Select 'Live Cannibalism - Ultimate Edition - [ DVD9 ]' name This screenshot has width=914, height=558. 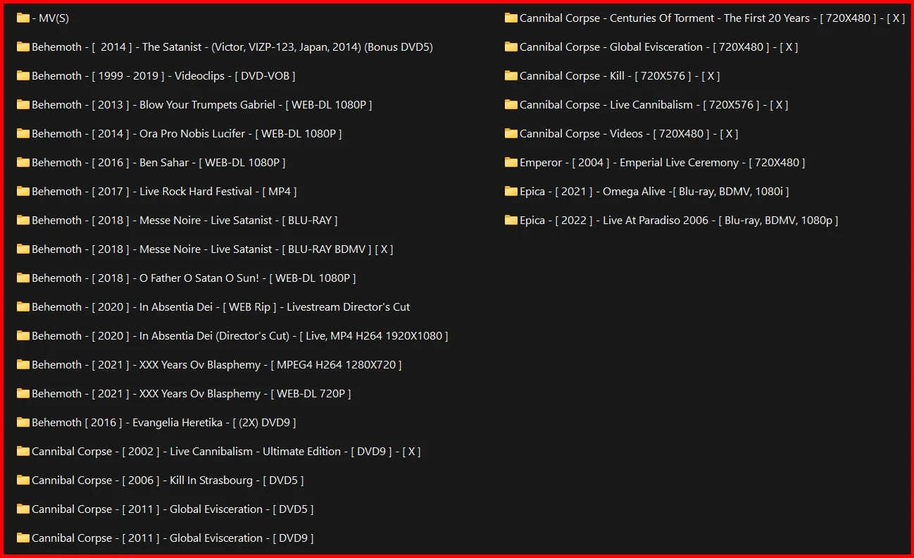coord(226,452)
